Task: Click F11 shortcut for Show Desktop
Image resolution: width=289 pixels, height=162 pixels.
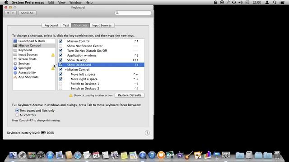Action: tap(135, 60)
